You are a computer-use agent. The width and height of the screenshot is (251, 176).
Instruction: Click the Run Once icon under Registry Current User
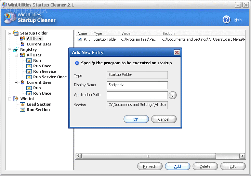[29, 93]
